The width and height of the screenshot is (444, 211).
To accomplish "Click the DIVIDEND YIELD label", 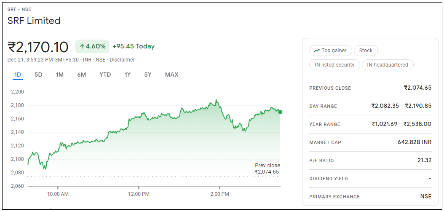I will click(x=329, y=179).
